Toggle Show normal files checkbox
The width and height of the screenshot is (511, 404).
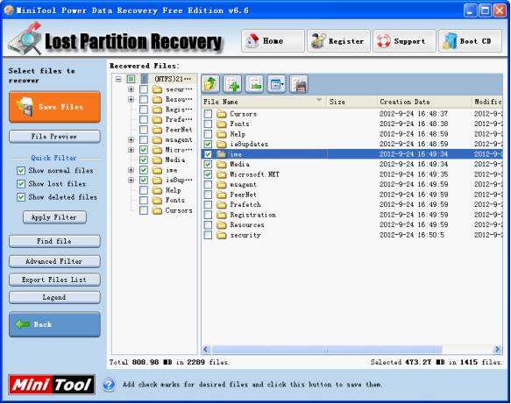point(21,171)
